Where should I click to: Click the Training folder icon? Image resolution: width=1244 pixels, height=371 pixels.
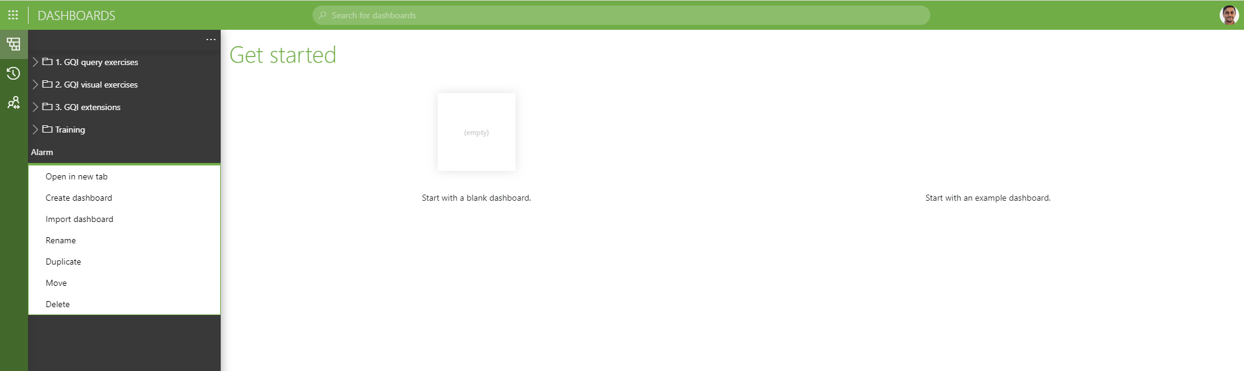click(x=47, y=129)
